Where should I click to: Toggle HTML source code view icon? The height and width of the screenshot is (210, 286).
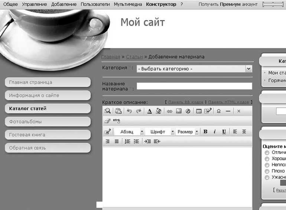[x=117, y=121]
